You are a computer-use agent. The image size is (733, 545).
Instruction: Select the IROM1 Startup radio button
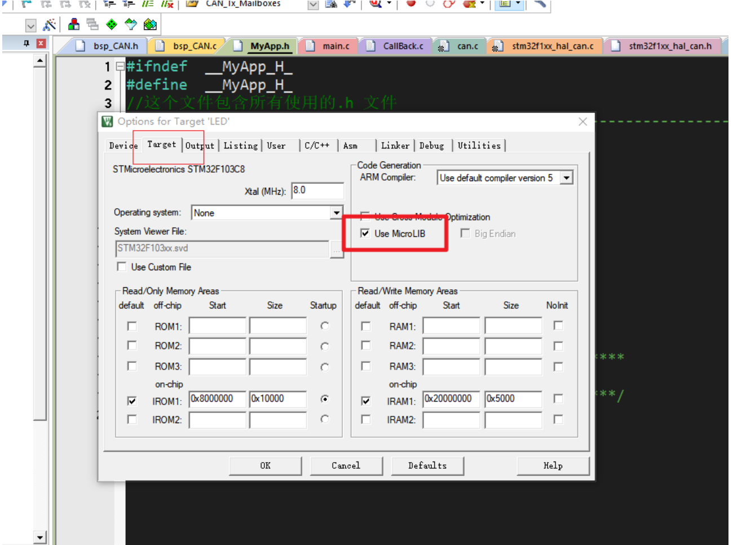point(325,399)
